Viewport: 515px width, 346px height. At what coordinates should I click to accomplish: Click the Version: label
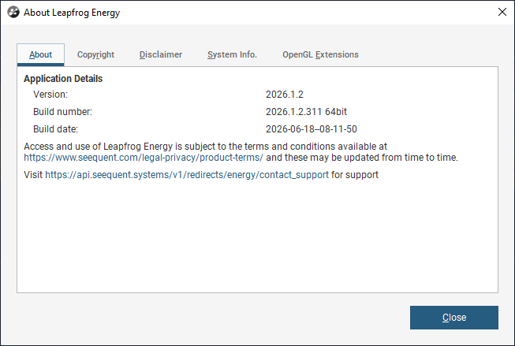point(50,95)
